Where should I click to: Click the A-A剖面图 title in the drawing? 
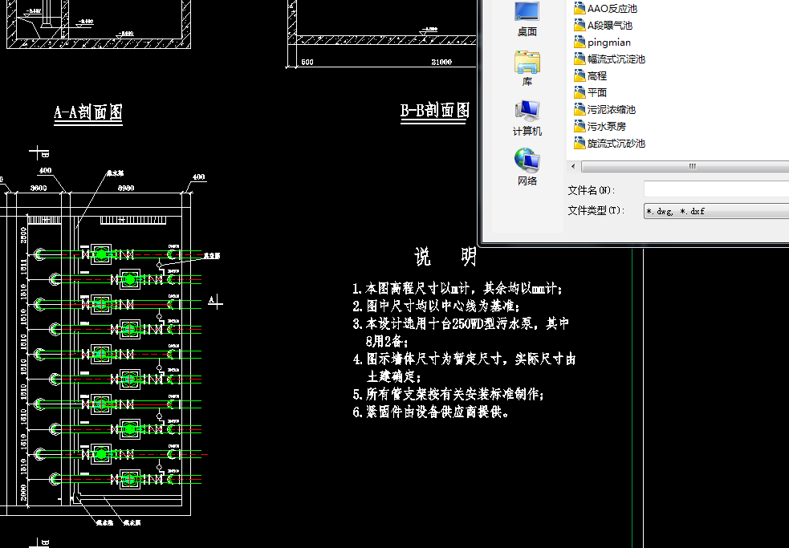click(88, 112)
